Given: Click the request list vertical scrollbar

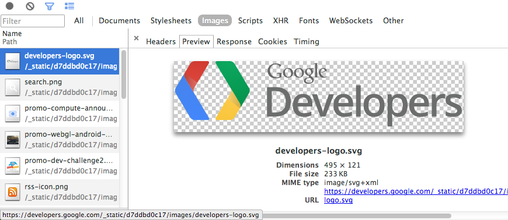Looking at the screenshot, I should point(124,74).
